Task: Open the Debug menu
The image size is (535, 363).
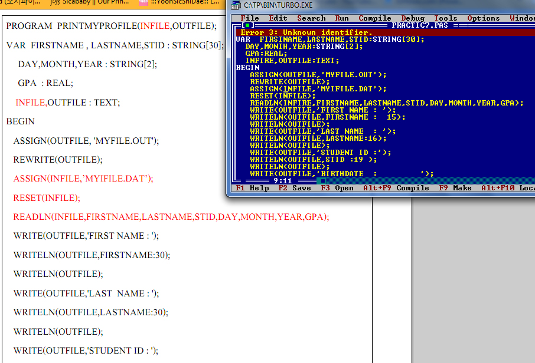Action: (413, 18)
